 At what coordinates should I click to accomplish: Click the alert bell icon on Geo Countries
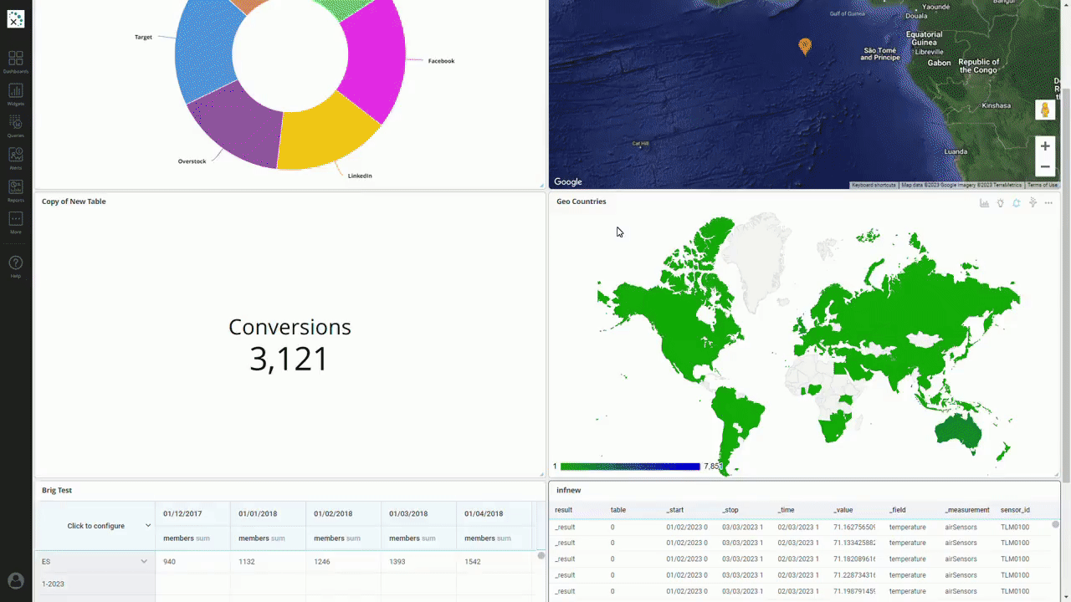click(1016, 203)
